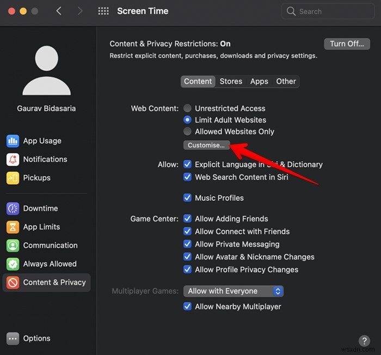Switch to the Content tab
381x355 pixels.
pyautogui.click(x=198, y=81)
